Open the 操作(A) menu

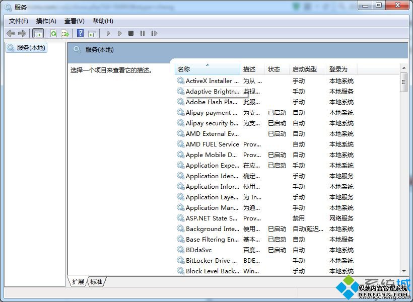point(46,21)
